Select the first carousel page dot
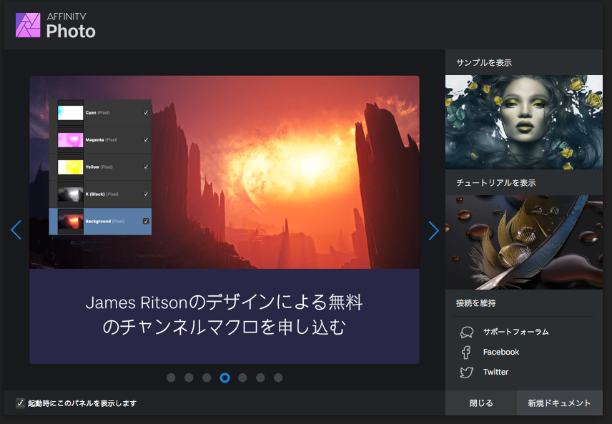 pos(171,378)
